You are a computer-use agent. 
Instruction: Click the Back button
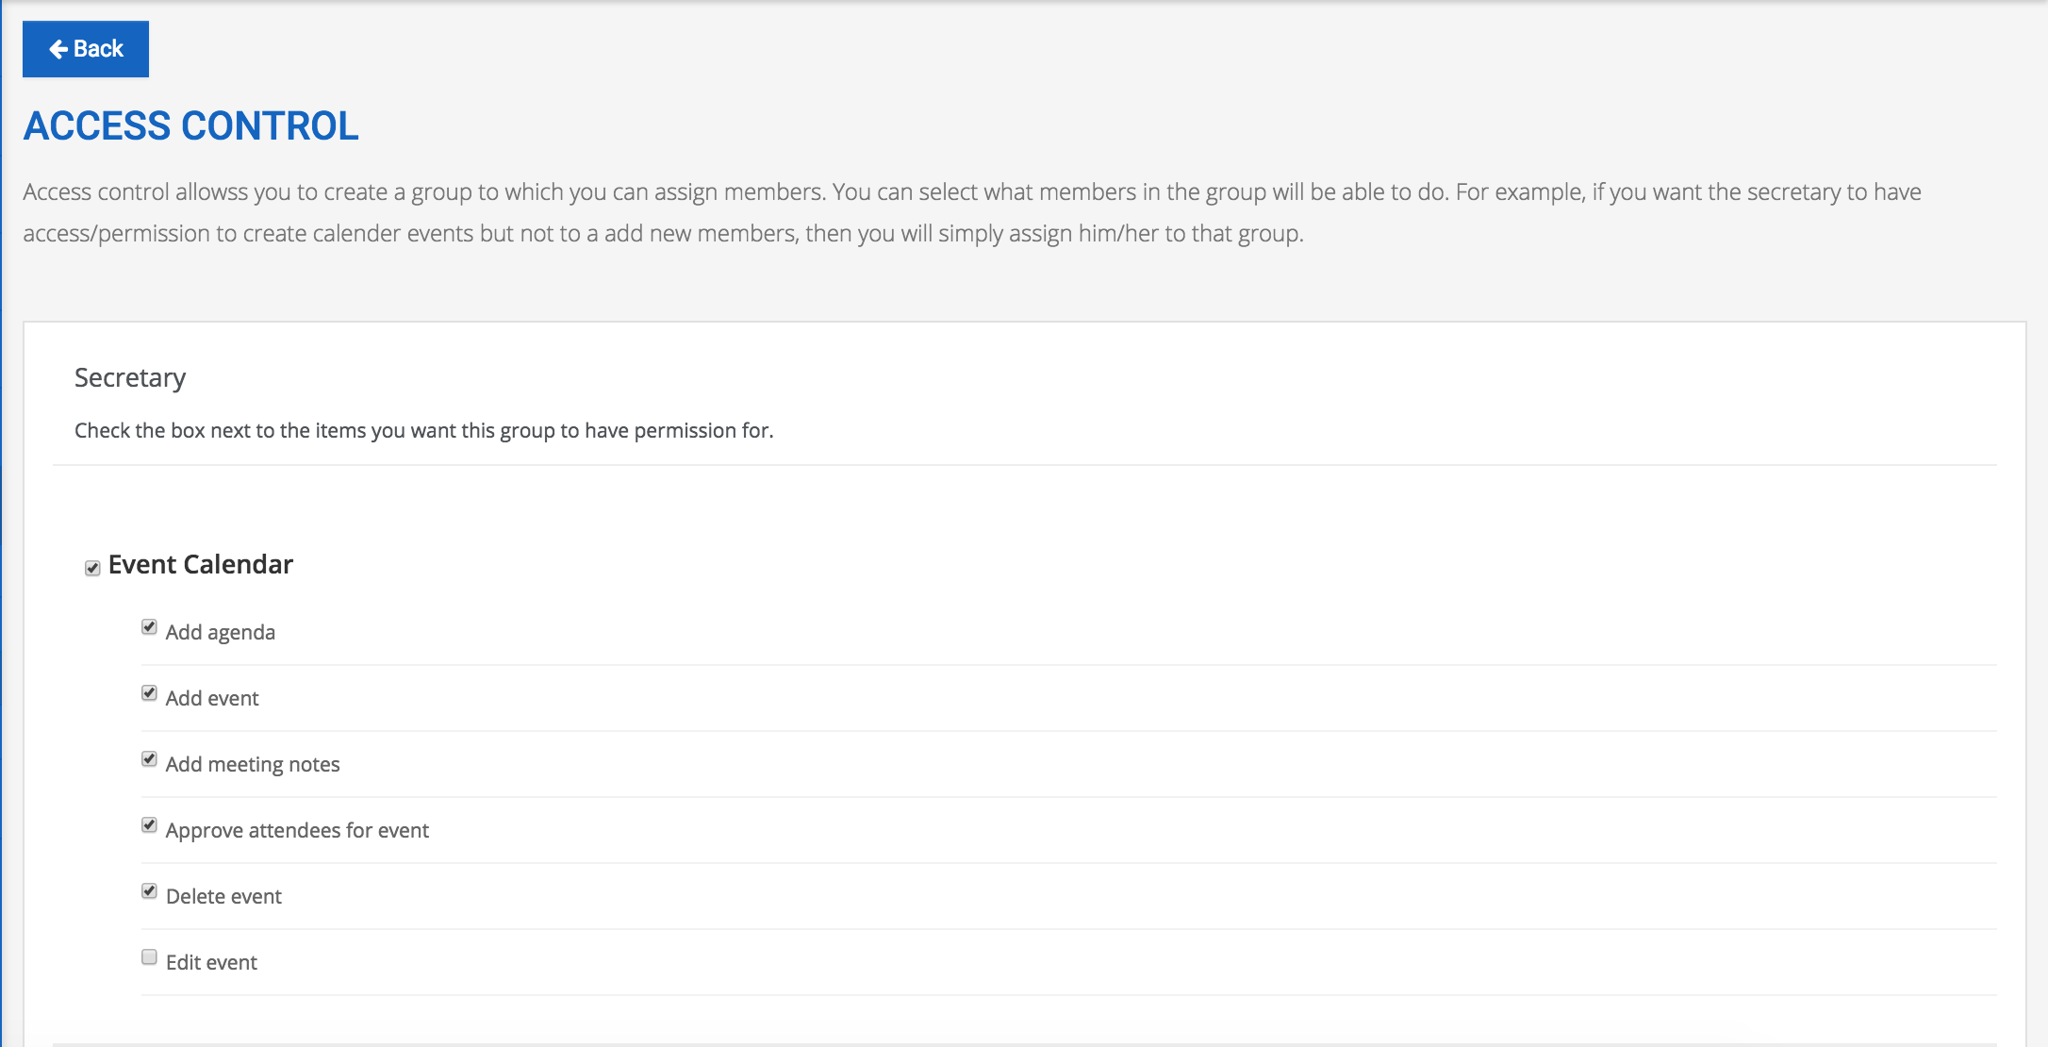(x=86, y=49)
